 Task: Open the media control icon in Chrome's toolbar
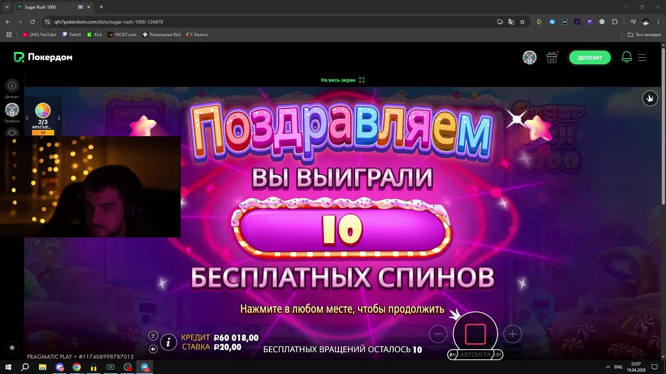tap(633, 22)
